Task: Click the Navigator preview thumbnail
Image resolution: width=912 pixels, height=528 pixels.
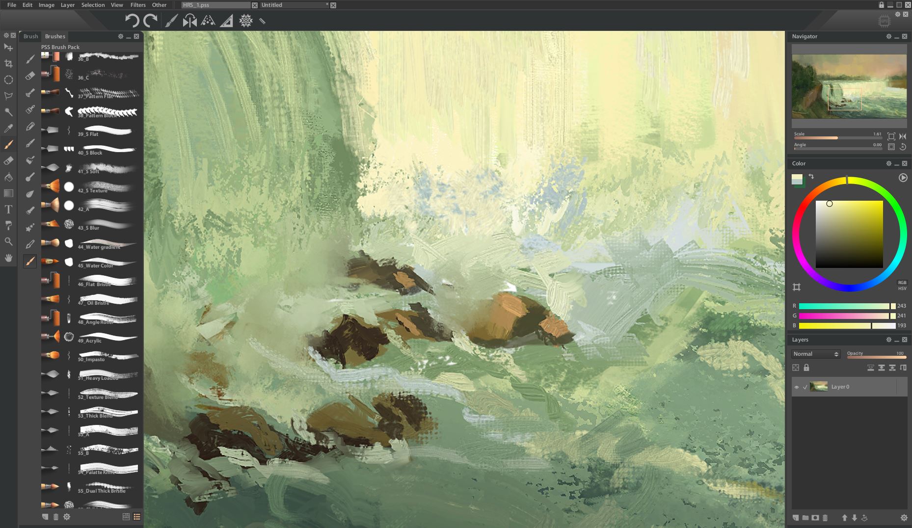Action: pyautogui.click(x=849, y=86)
